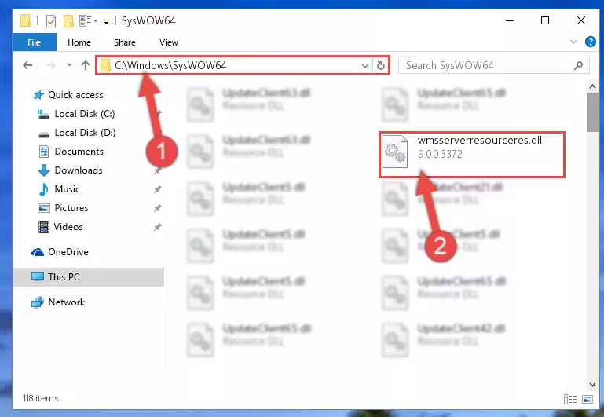Open Pictures folder in sidebar

[x=71, y=208]
